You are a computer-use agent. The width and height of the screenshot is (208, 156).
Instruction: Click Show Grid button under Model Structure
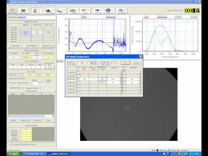pyautogui.click(x=15, y=45)
